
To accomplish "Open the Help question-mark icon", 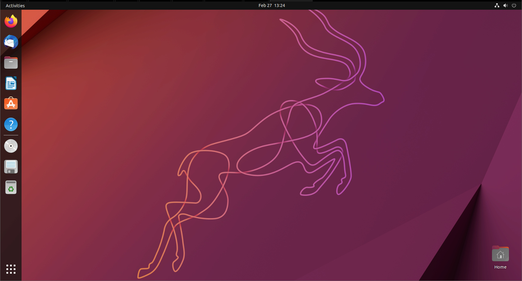I will click(11, 124).
